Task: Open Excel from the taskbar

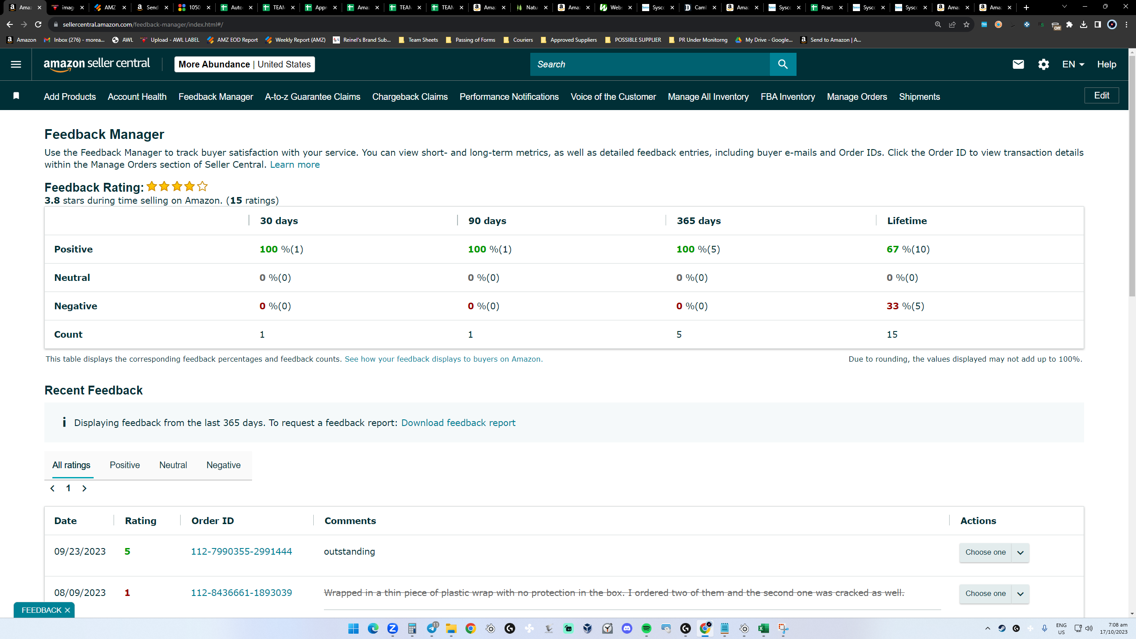Action: point(763,628)
